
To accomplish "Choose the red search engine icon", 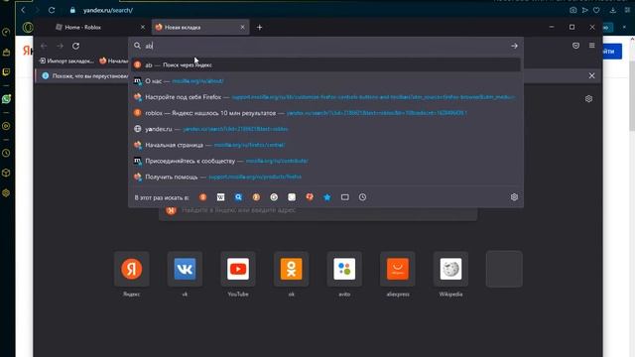I will (x=310, y=197).
